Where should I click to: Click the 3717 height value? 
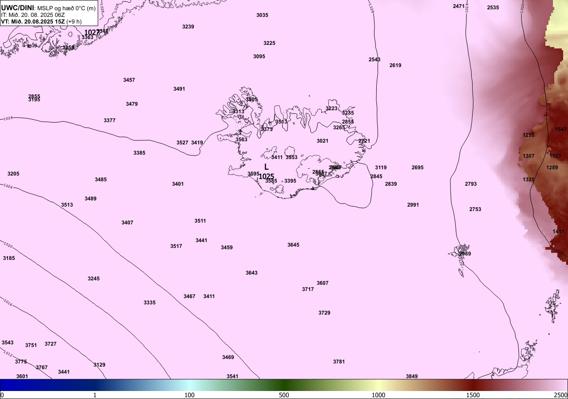[x=308, y=289]
